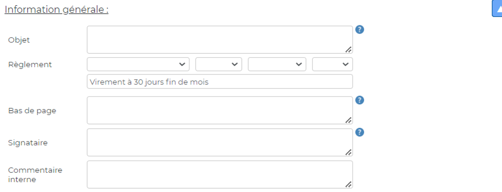Click the resize handle of Bas de page textarea

pyautogui.click(x=348, y=120)
